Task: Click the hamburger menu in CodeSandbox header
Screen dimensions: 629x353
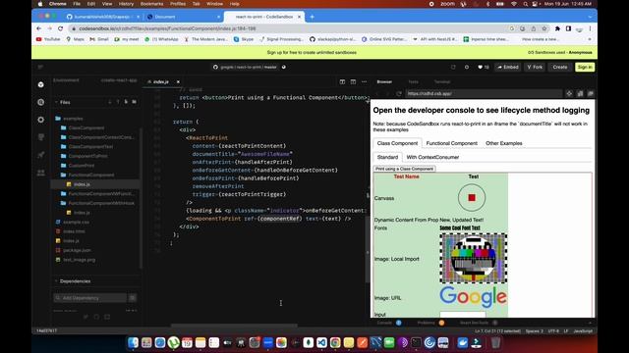Action: [x=40, y=68]
